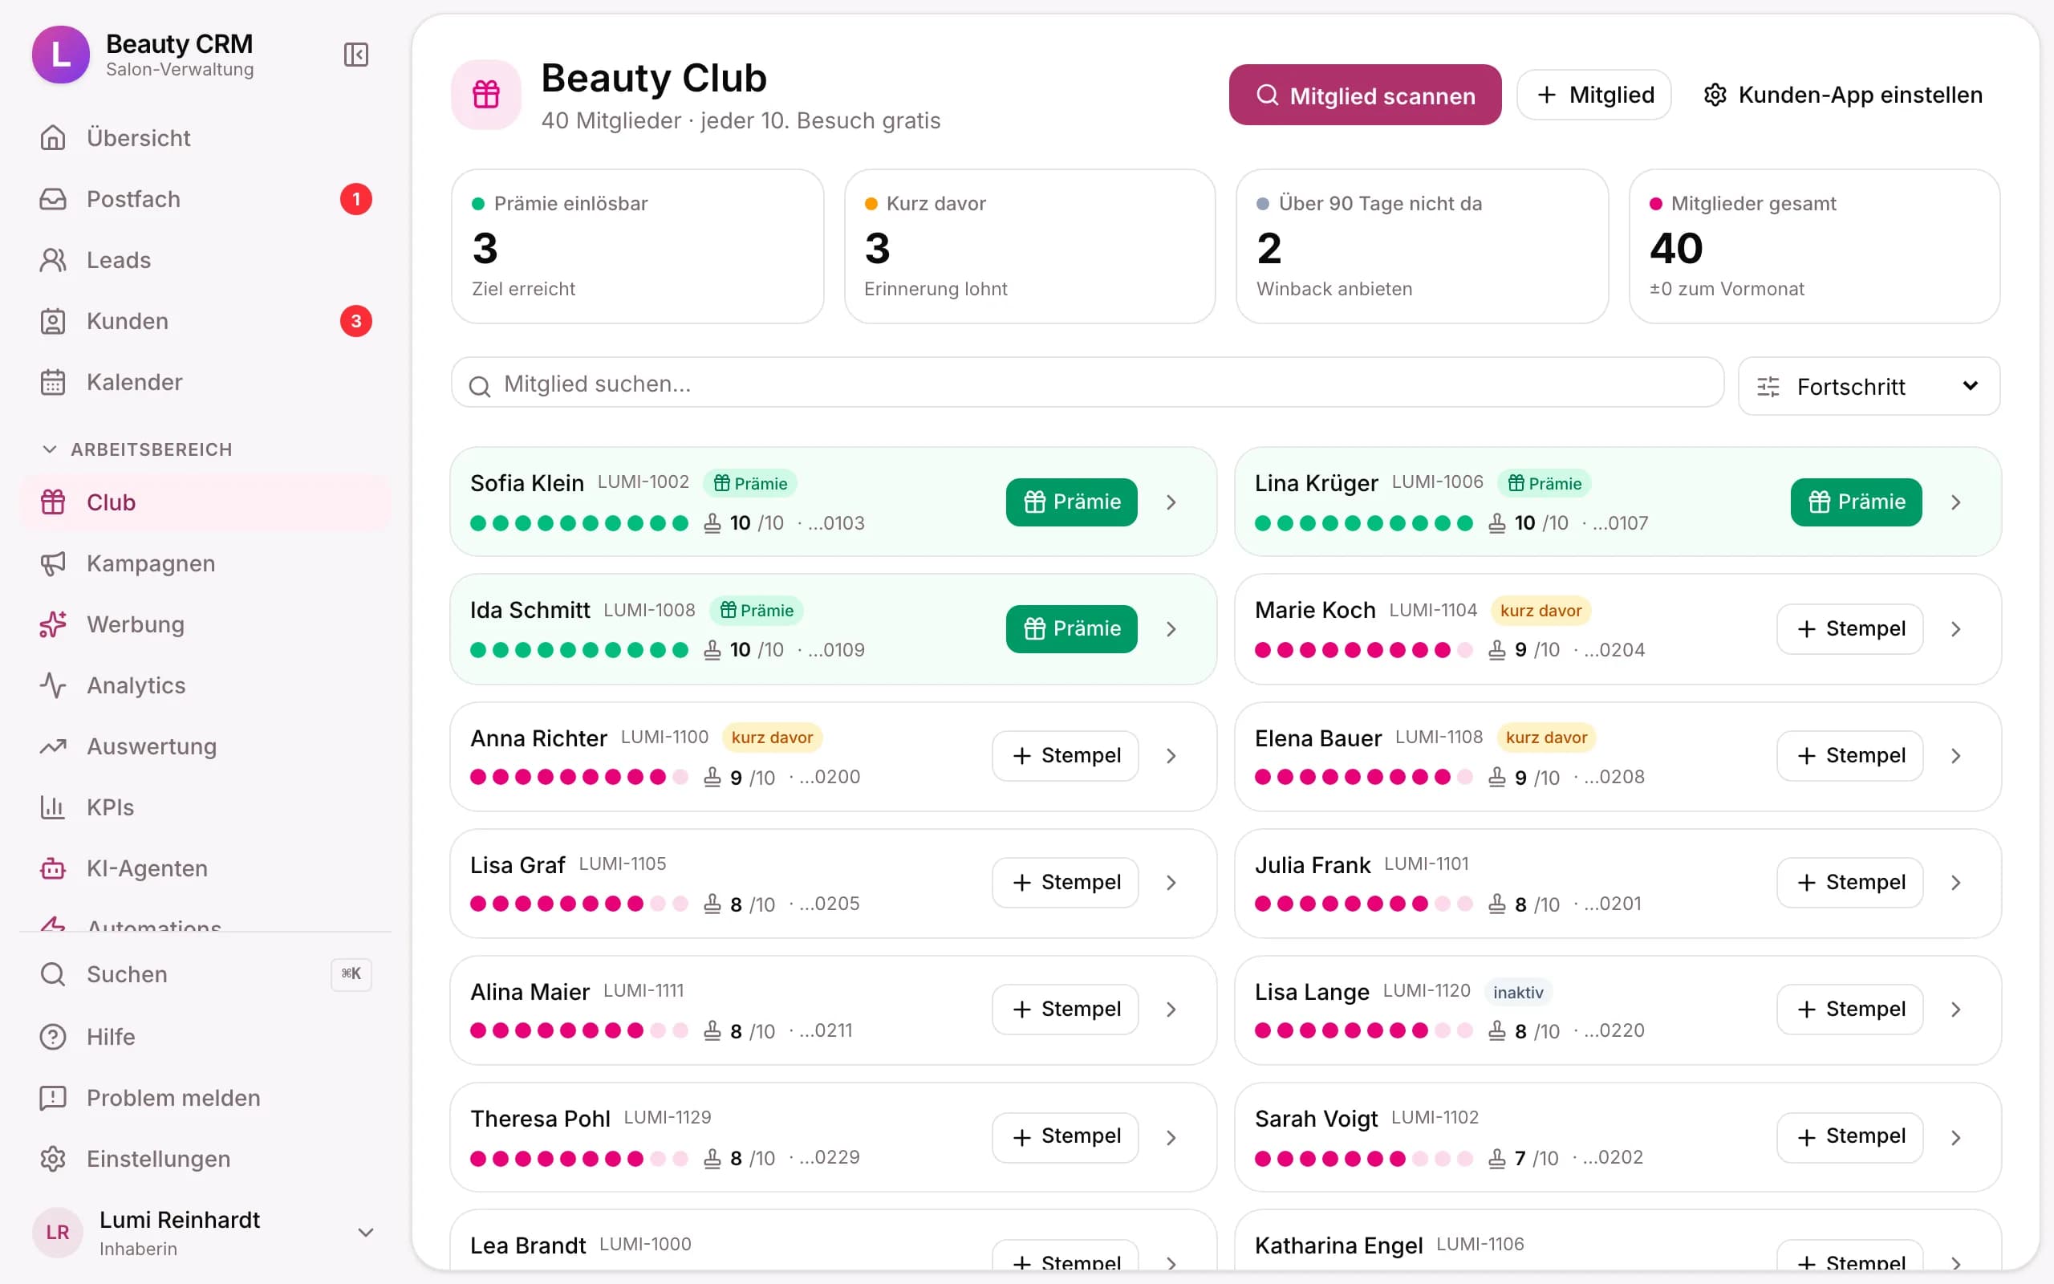
Task: Open Übersicht home icon
Action: click(53, 137)
